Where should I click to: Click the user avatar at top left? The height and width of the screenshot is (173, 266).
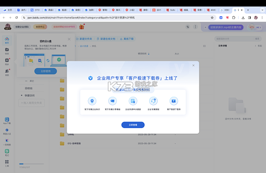[8, 27]
